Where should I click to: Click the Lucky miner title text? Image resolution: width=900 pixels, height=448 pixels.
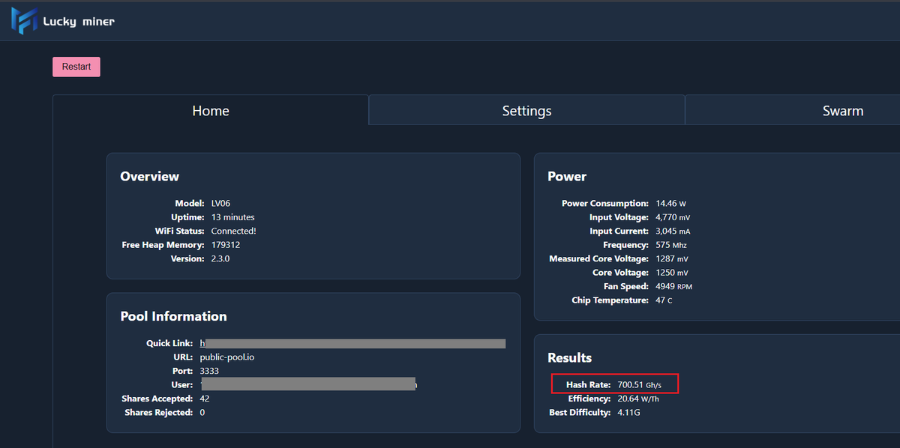[x=79, y=21]
